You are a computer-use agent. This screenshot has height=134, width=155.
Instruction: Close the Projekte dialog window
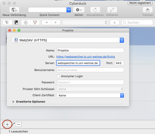10,30
